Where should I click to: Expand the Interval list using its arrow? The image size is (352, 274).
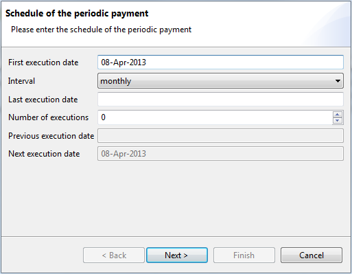pyautogui.click(x=338, y=81)
